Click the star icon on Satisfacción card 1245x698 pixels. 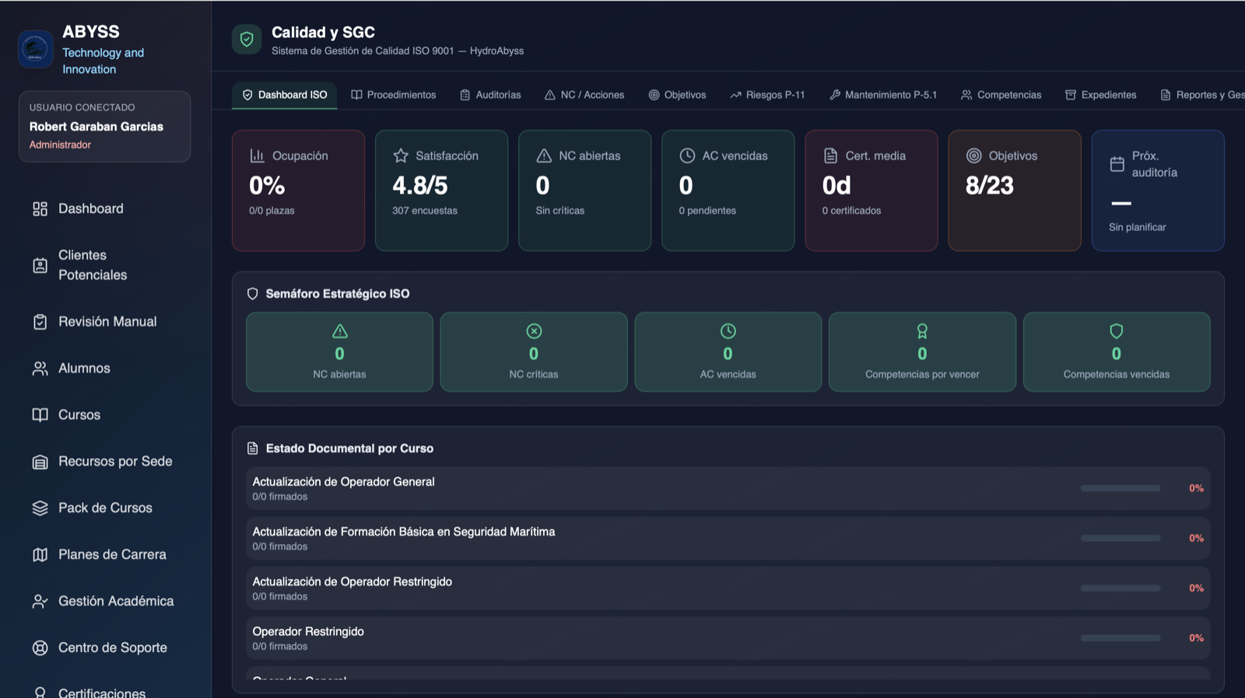click(x=401, y=155)
